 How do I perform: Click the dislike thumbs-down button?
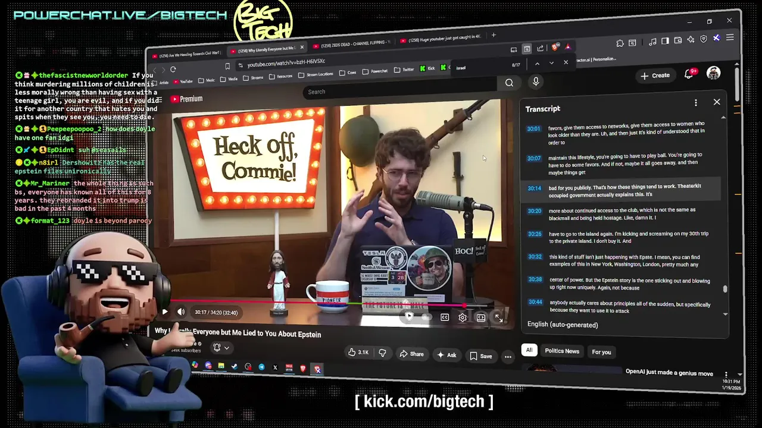click(382, 353)
